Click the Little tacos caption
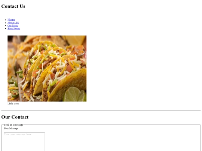The image size is (202, 151). point(13,104)
